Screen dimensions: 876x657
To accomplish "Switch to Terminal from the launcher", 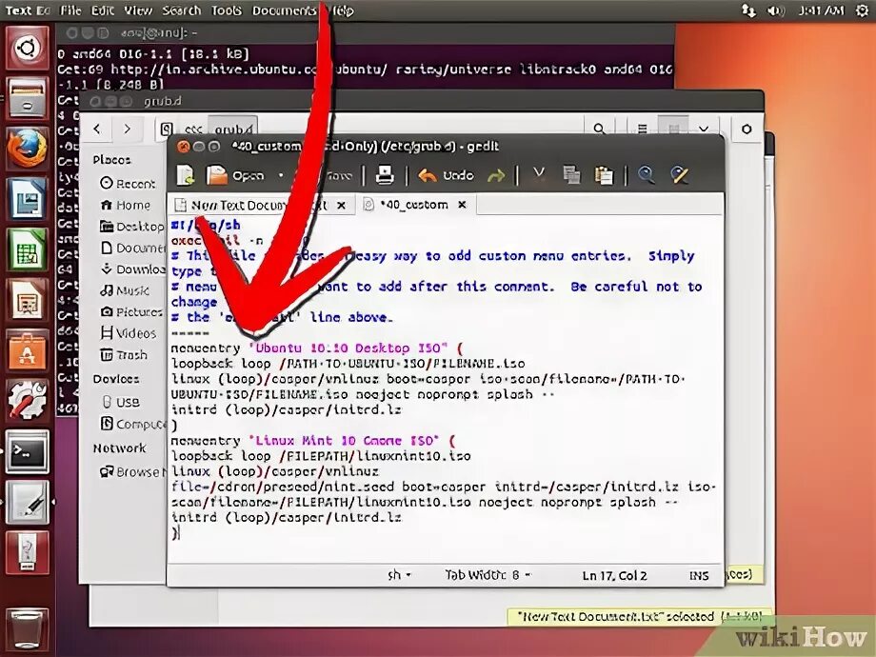I will (x=27, y=451).
